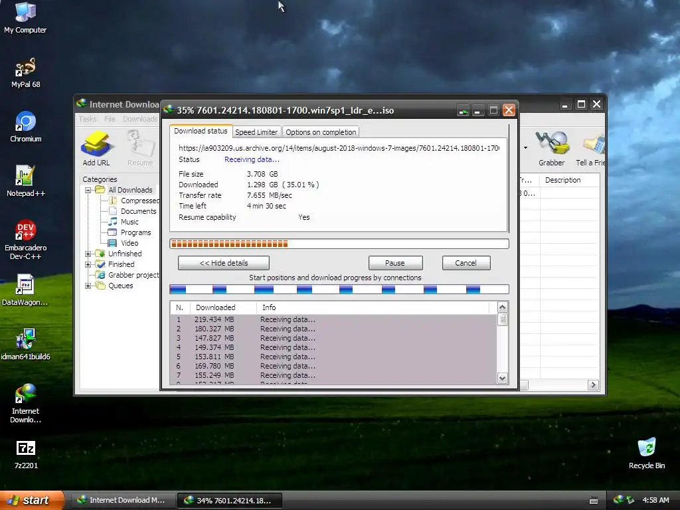Select connection row with 180.327 MB
Image resolution: width=680 pixels, height=510 pixels.
tap(333, 329)
